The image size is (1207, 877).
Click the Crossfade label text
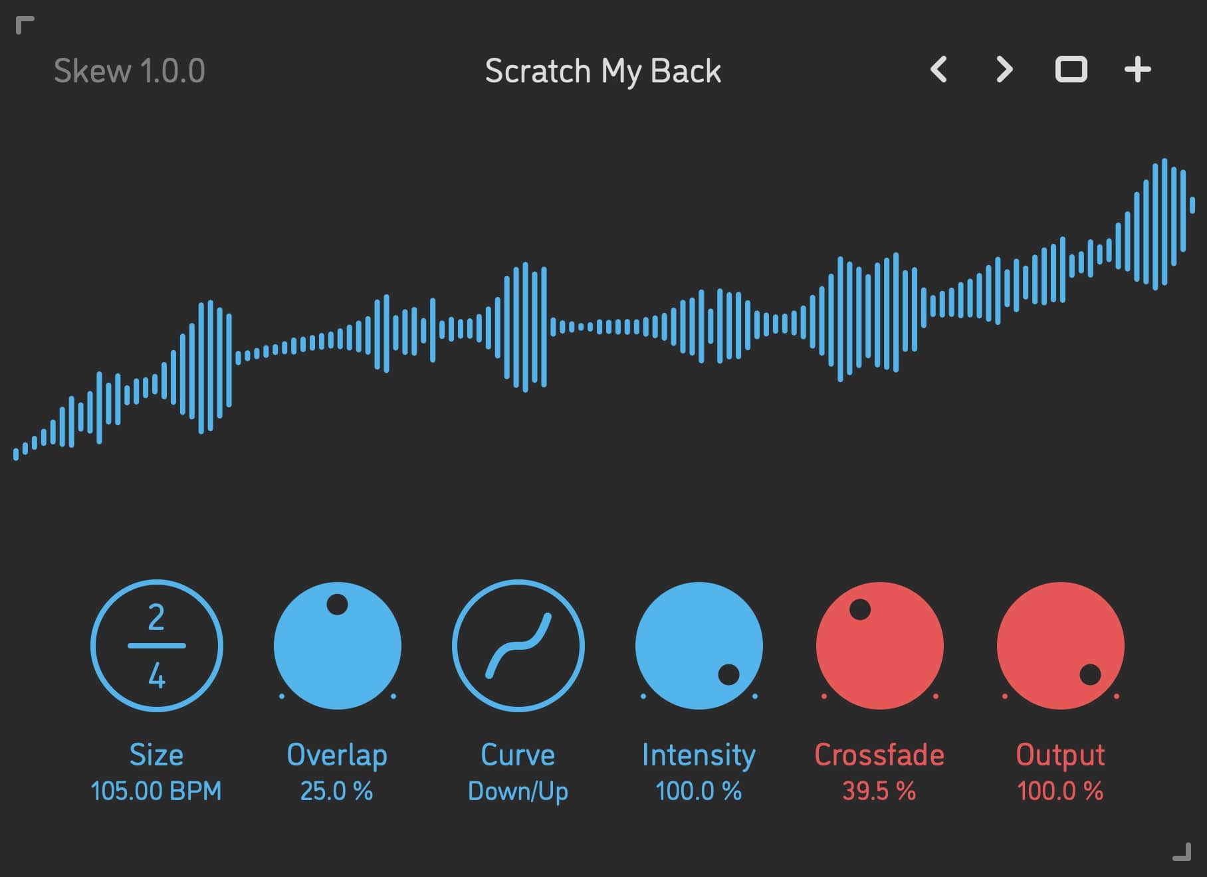880,754
